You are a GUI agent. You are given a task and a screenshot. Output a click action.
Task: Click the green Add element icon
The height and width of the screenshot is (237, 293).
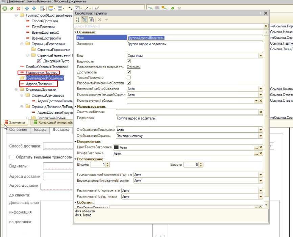4,8
